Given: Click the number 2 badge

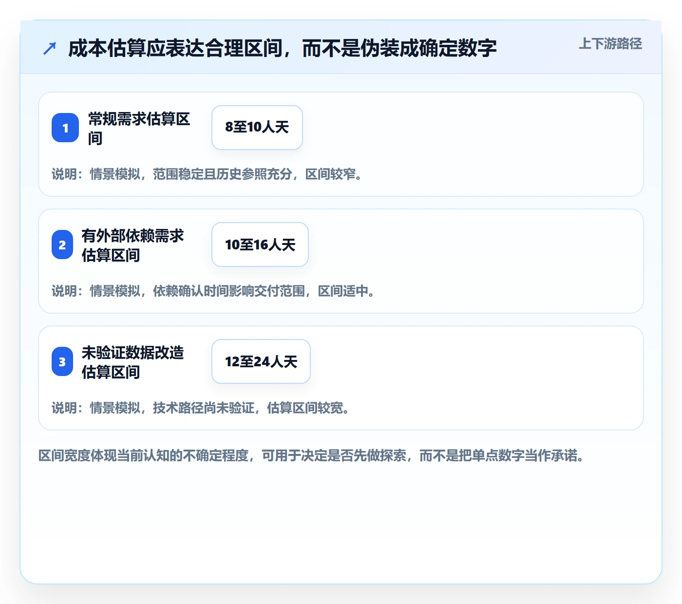Looking at the screenshot, I should click(x=62, y=245).
